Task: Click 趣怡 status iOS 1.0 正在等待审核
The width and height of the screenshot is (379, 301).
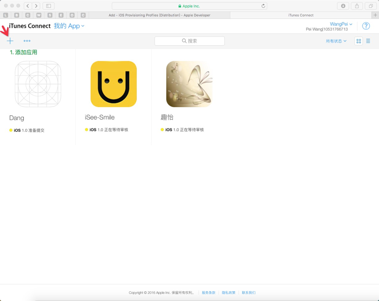Action: pos(182,130)
